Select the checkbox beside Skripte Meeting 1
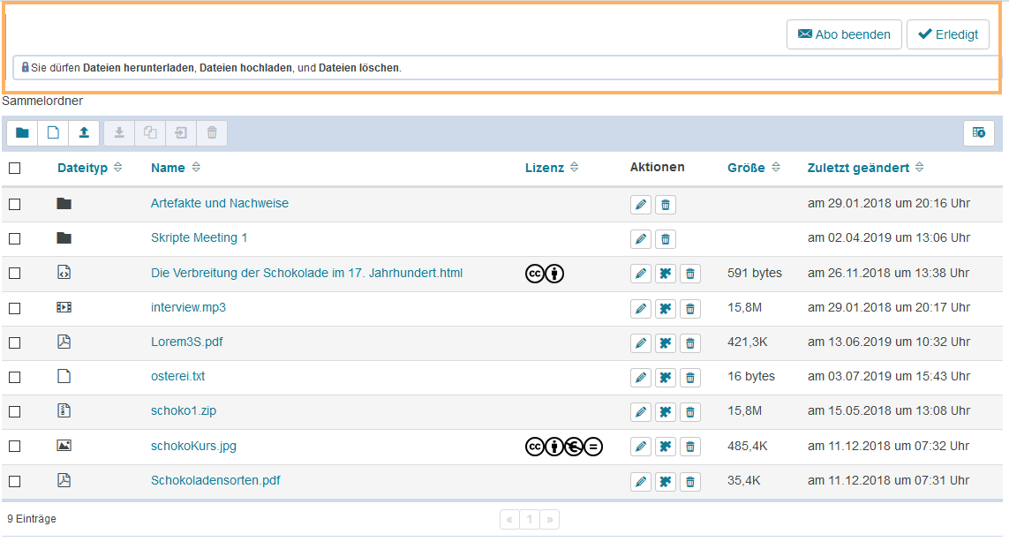 [14, 239]
